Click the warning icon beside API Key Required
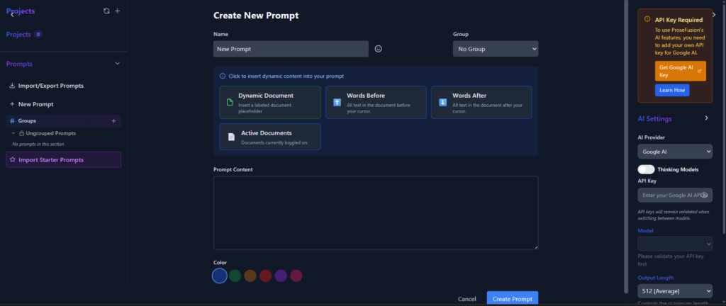726x306 pixels. pyautogui.click(x=647, y=19)
